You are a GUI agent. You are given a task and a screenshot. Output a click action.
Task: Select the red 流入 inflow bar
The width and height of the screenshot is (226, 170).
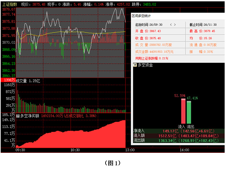pyautogui.click(x=183, y=112)
